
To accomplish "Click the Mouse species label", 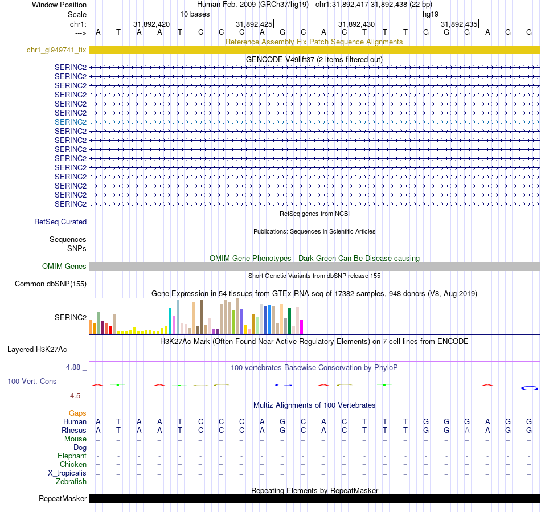I will 75,439.
